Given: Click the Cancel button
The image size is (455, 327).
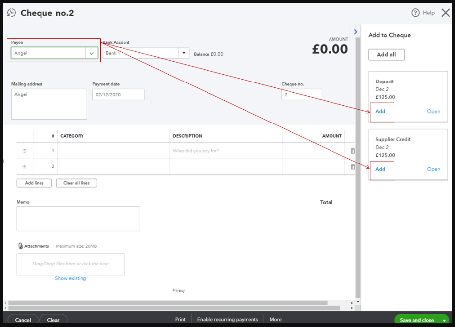Looking at the screenshot, I should [x=23, y=320].
